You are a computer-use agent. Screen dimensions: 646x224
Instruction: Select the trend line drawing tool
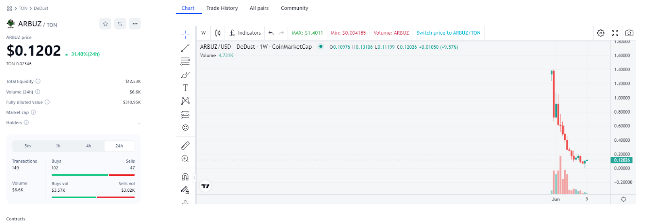pyautogui.click(x=185, y=48)
